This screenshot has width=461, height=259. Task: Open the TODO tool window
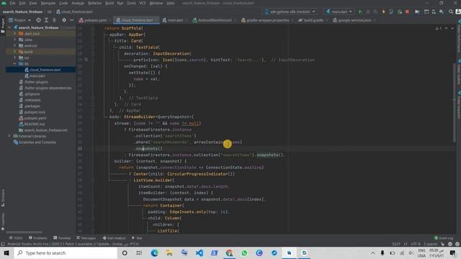click(x=16, y=238)
